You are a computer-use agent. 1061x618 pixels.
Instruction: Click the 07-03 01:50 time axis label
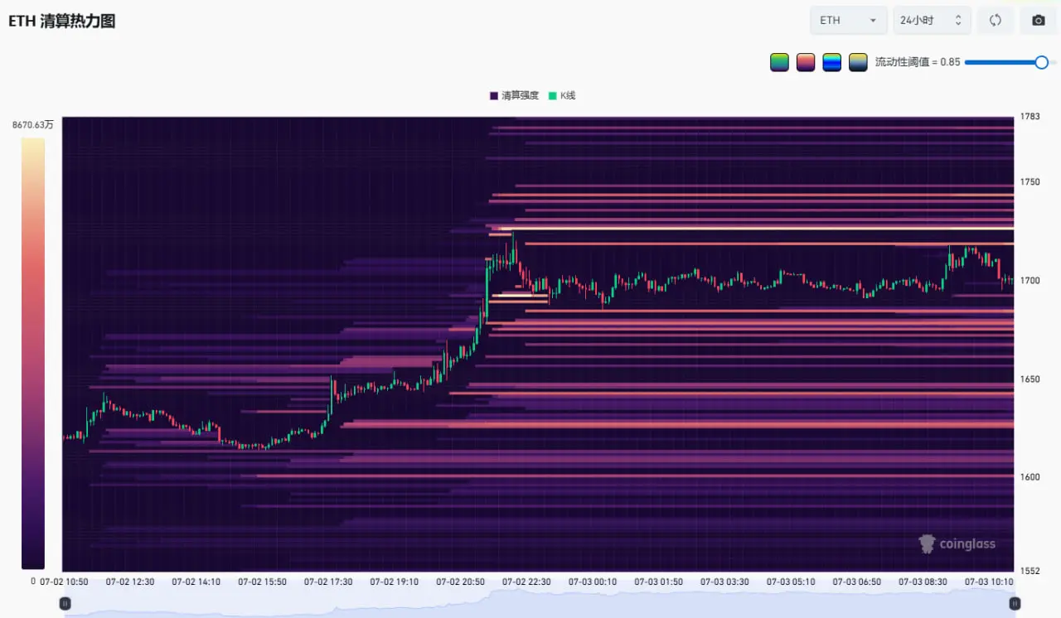(x=659, y=582)
